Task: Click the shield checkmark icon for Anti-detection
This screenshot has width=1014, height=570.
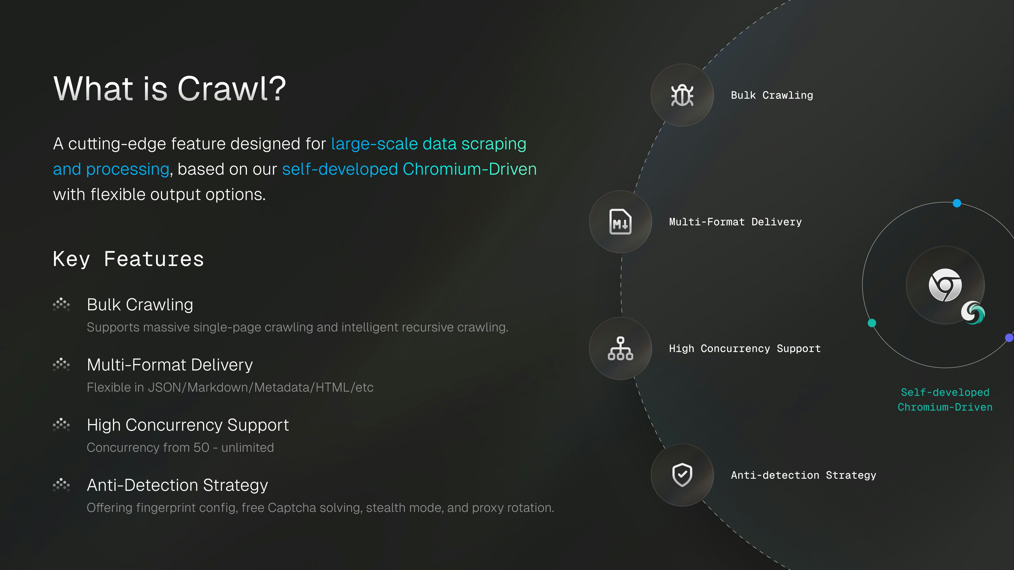Action: [x=682, y=475]
